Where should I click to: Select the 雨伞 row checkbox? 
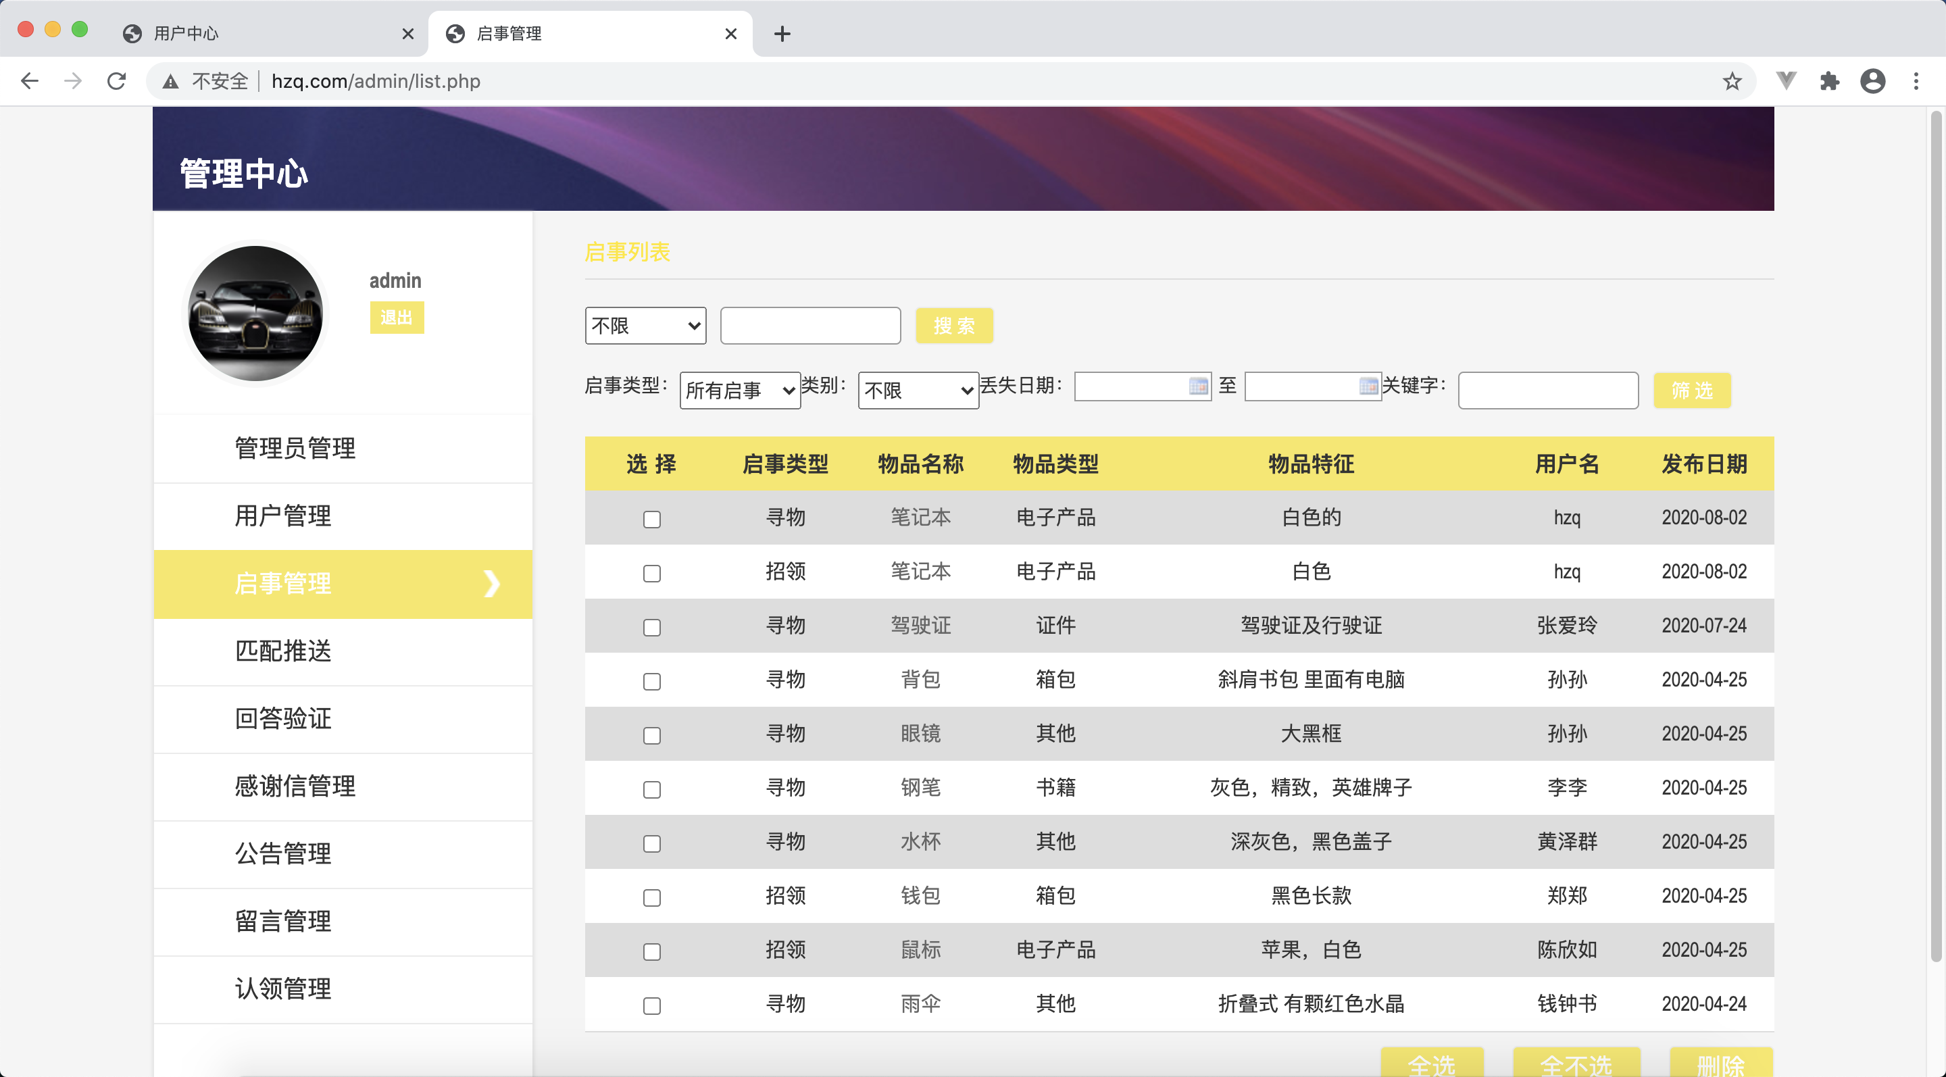[651, 1005]
